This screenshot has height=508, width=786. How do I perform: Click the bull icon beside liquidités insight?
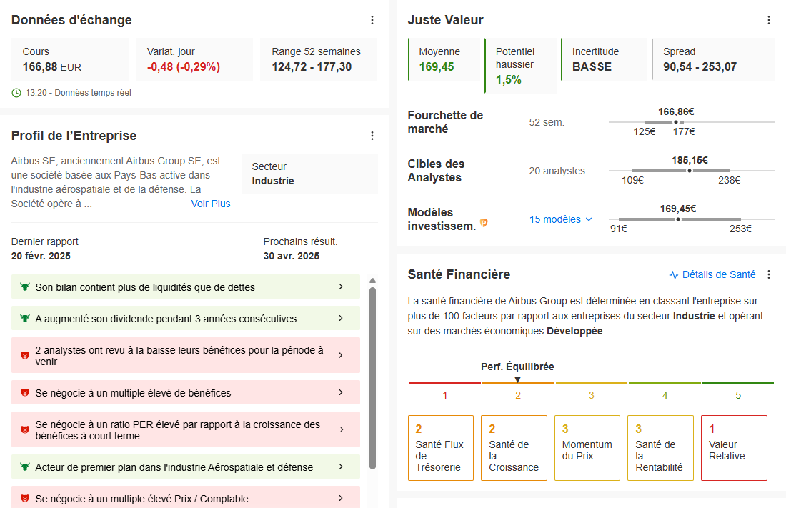(24, 287)
